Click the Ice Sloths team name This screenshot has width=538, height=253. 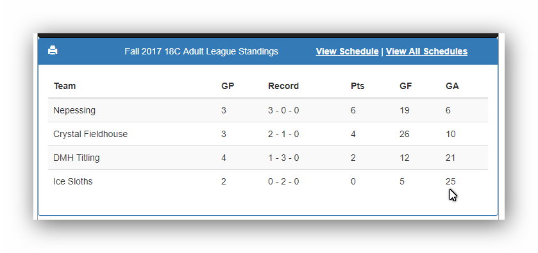point(72,181)
